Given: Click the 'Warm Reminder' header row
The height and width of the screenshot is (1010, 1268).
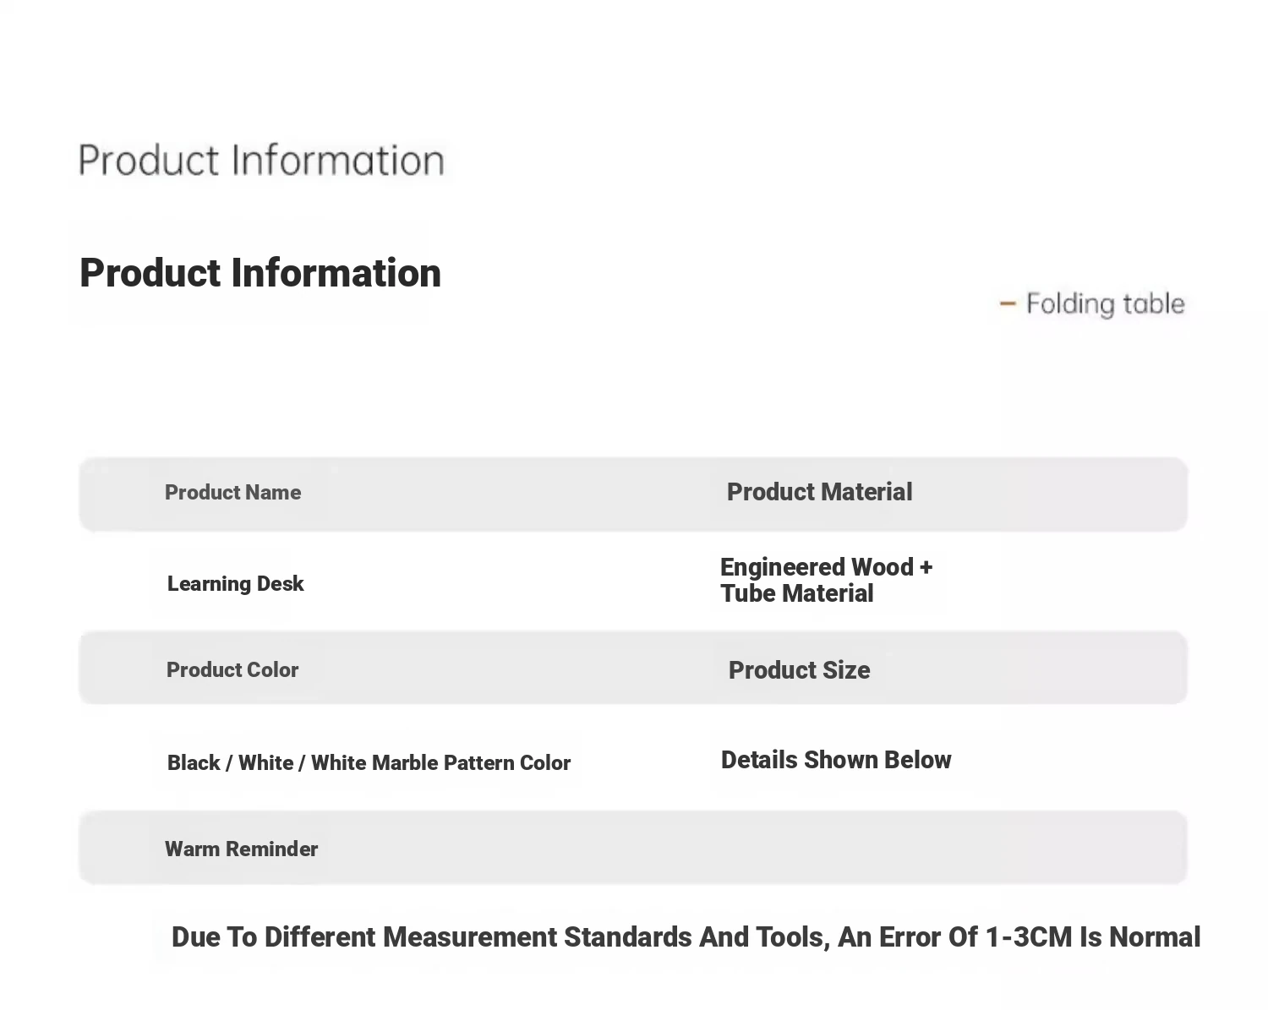Looking at the screenshot, I should [633, 848].
